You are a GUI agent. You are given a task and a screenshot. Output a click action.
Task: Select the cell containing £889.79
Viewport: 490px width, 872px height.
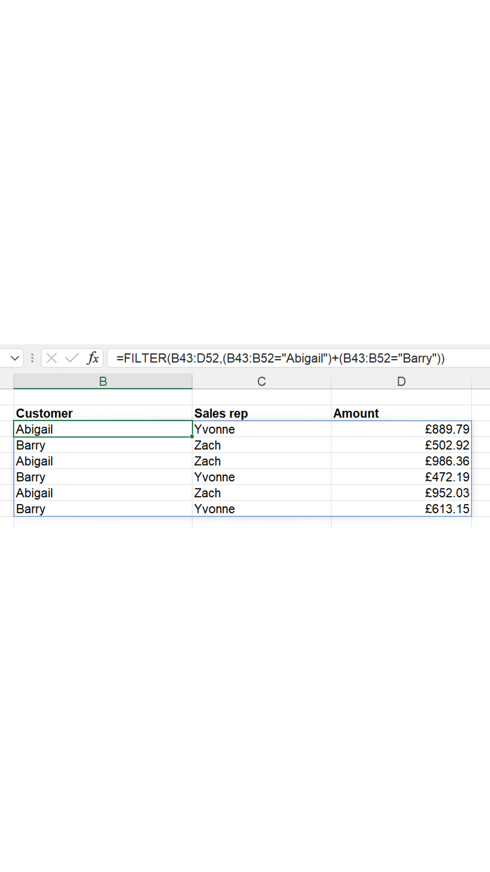[x=401, y=429]
